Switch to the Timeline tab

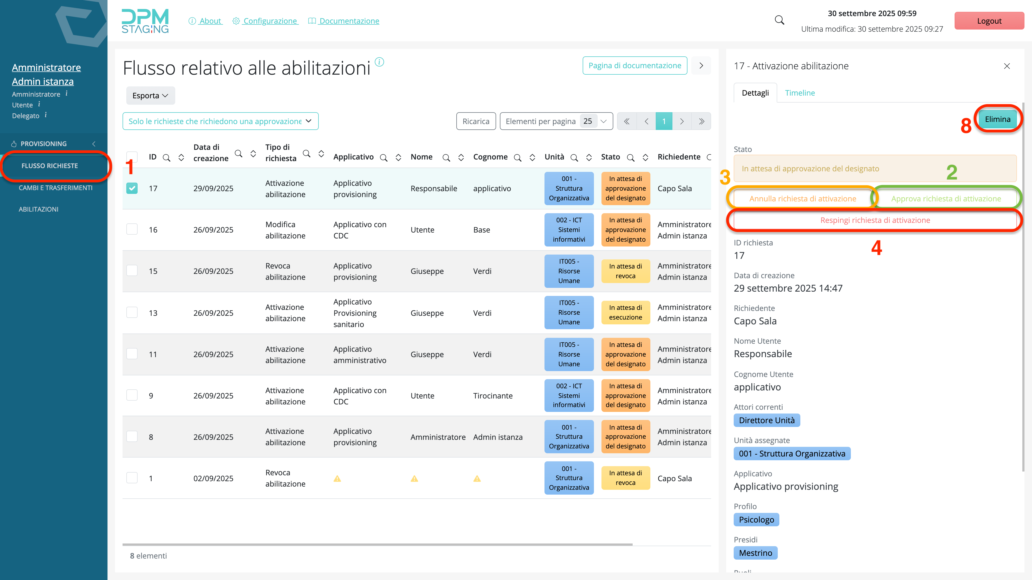tap(800, 93)
